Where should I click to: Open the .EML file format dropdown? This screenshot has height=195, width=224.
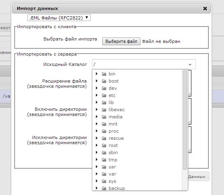[59, 18]
